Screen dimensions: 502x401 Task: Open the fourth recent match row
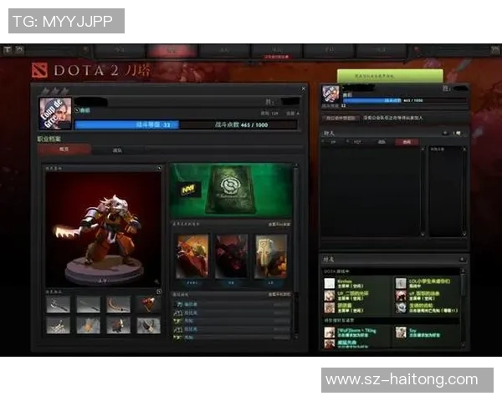(x=232, y=329)
